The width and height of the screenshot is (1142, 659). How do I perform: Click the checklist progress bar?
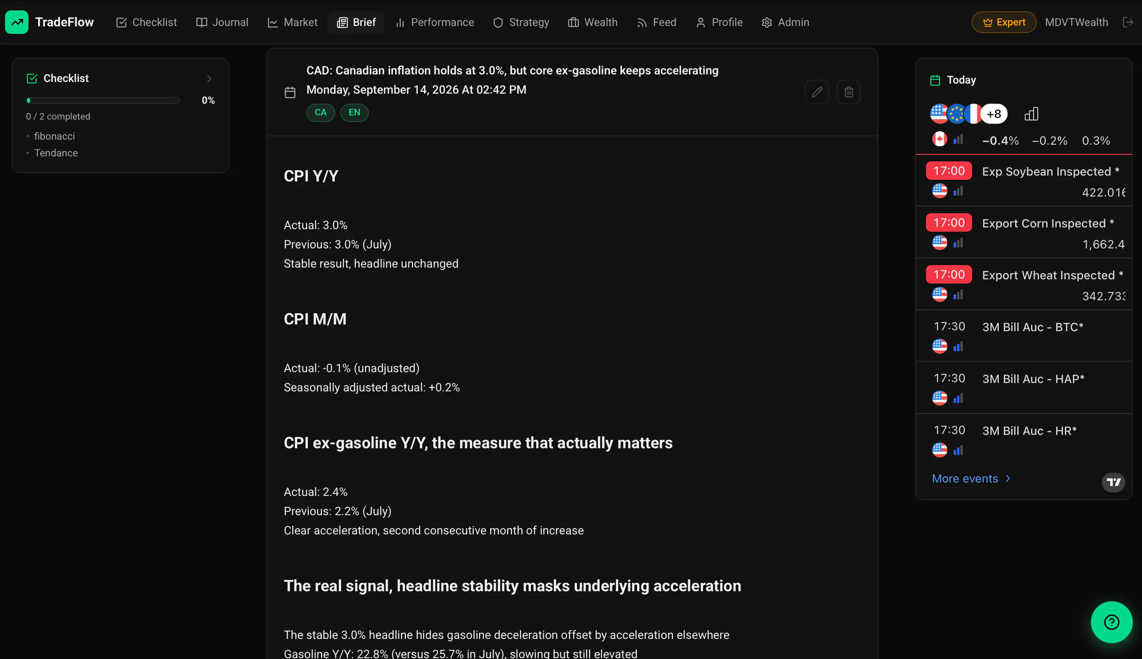point(103,100)
